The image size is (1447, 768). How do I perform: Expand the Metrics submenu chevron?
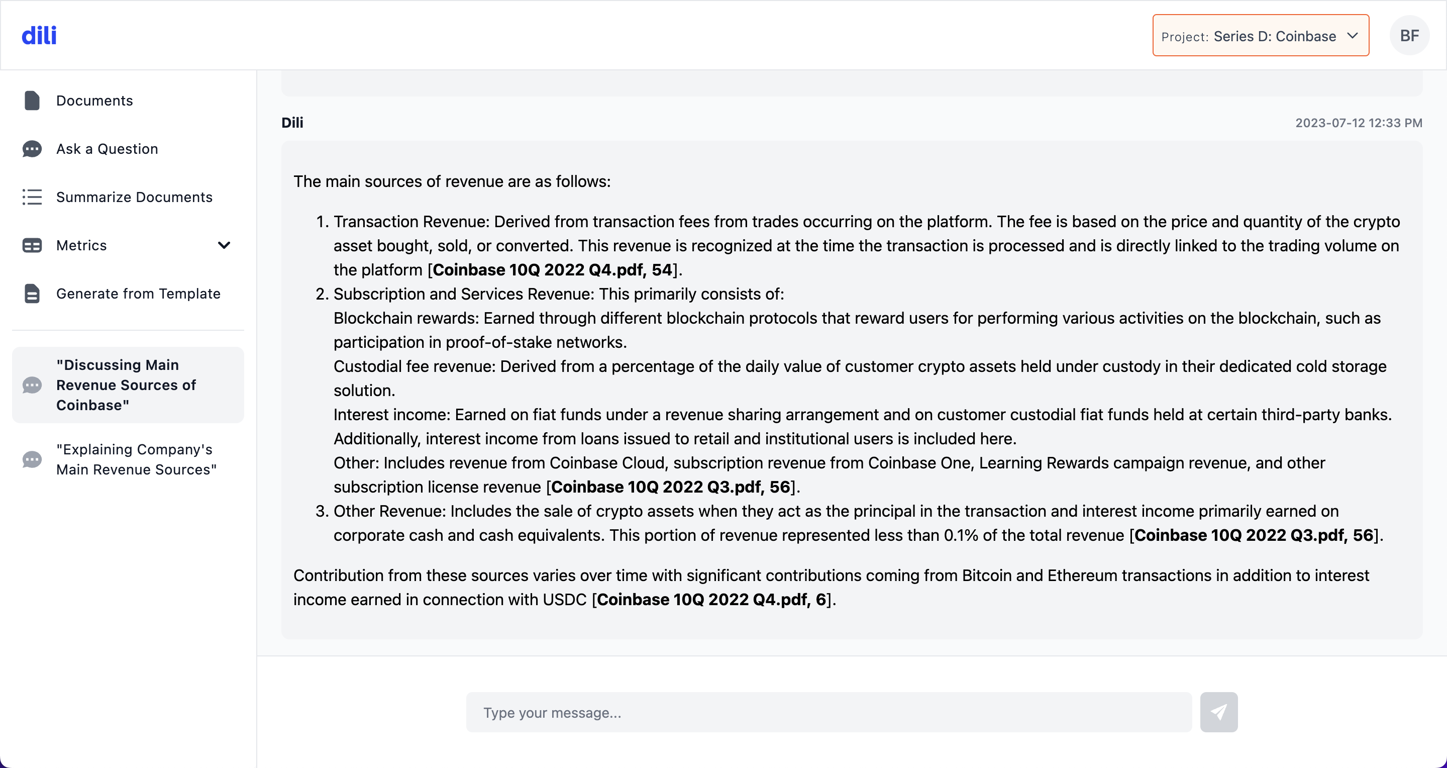click(224, 245)
